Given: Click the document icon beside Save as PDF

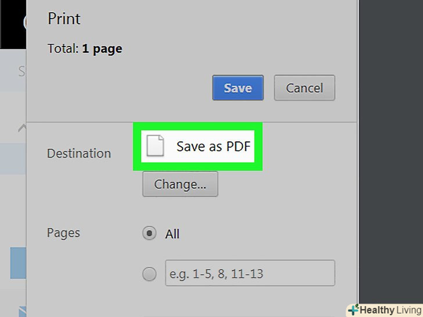Looking at the screenshot, I should click(155, 146).
